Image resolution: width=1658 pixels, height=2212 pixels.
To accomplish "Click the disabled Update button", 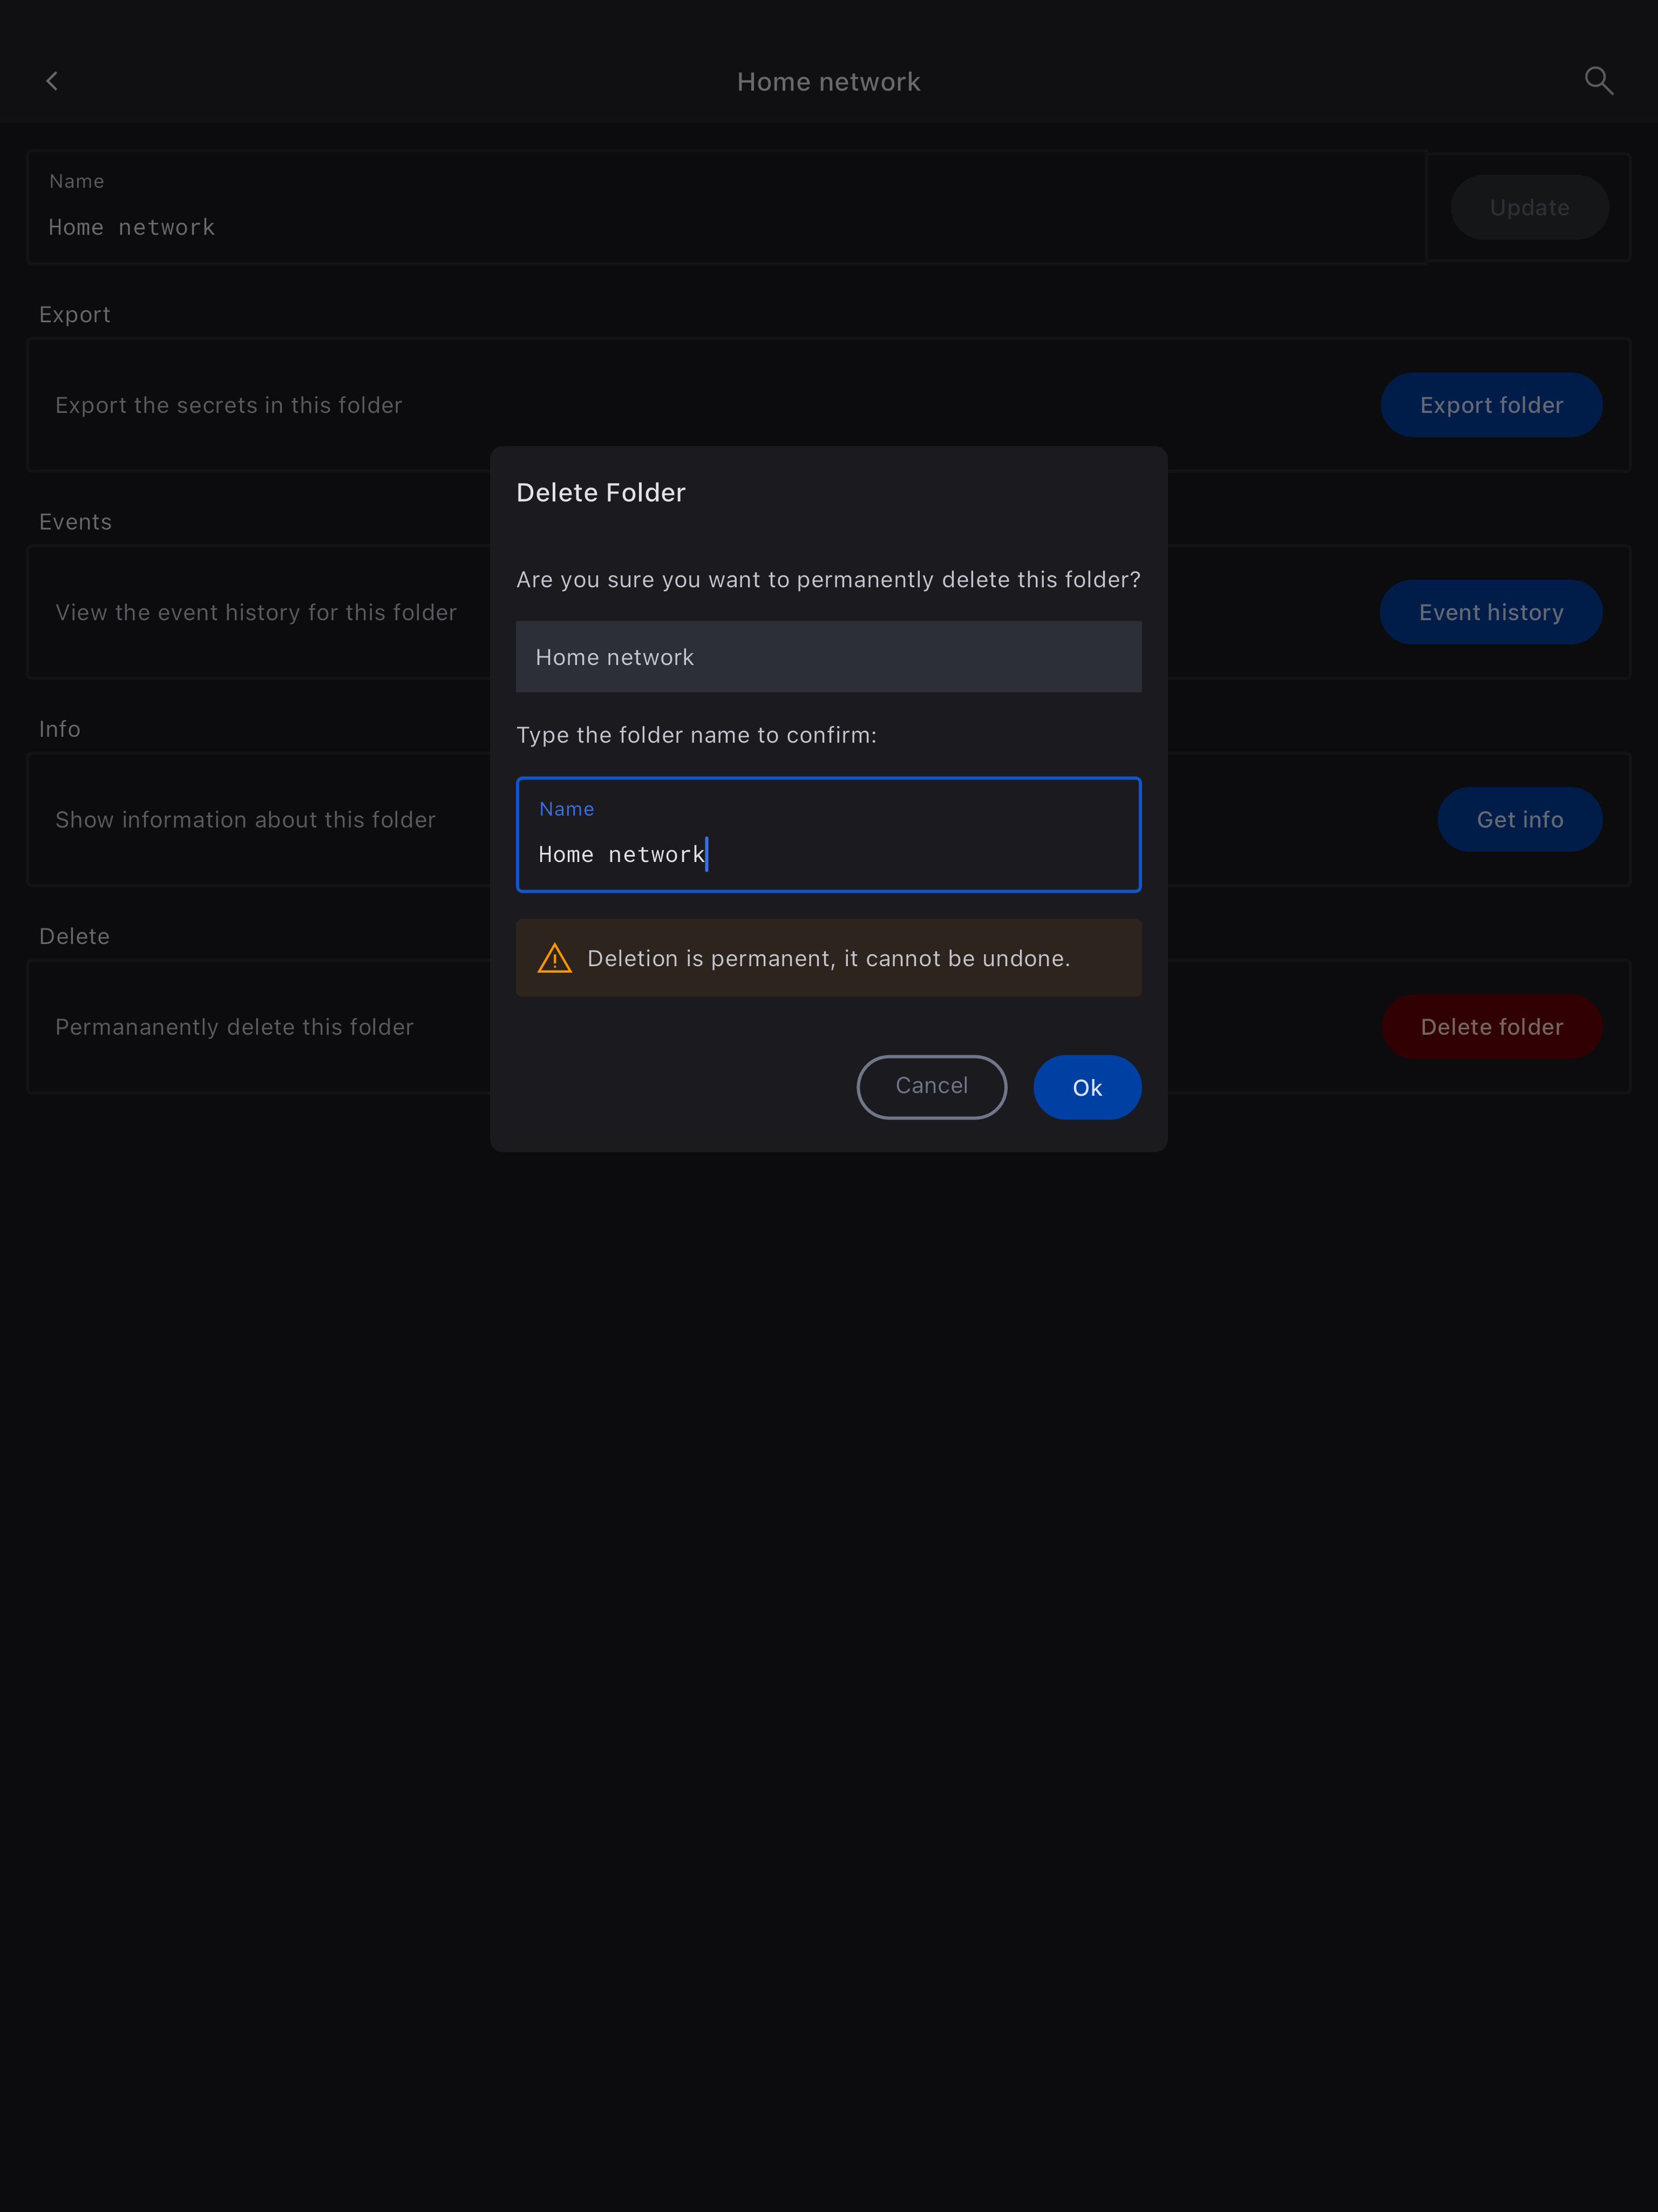I will [1528, 208].
